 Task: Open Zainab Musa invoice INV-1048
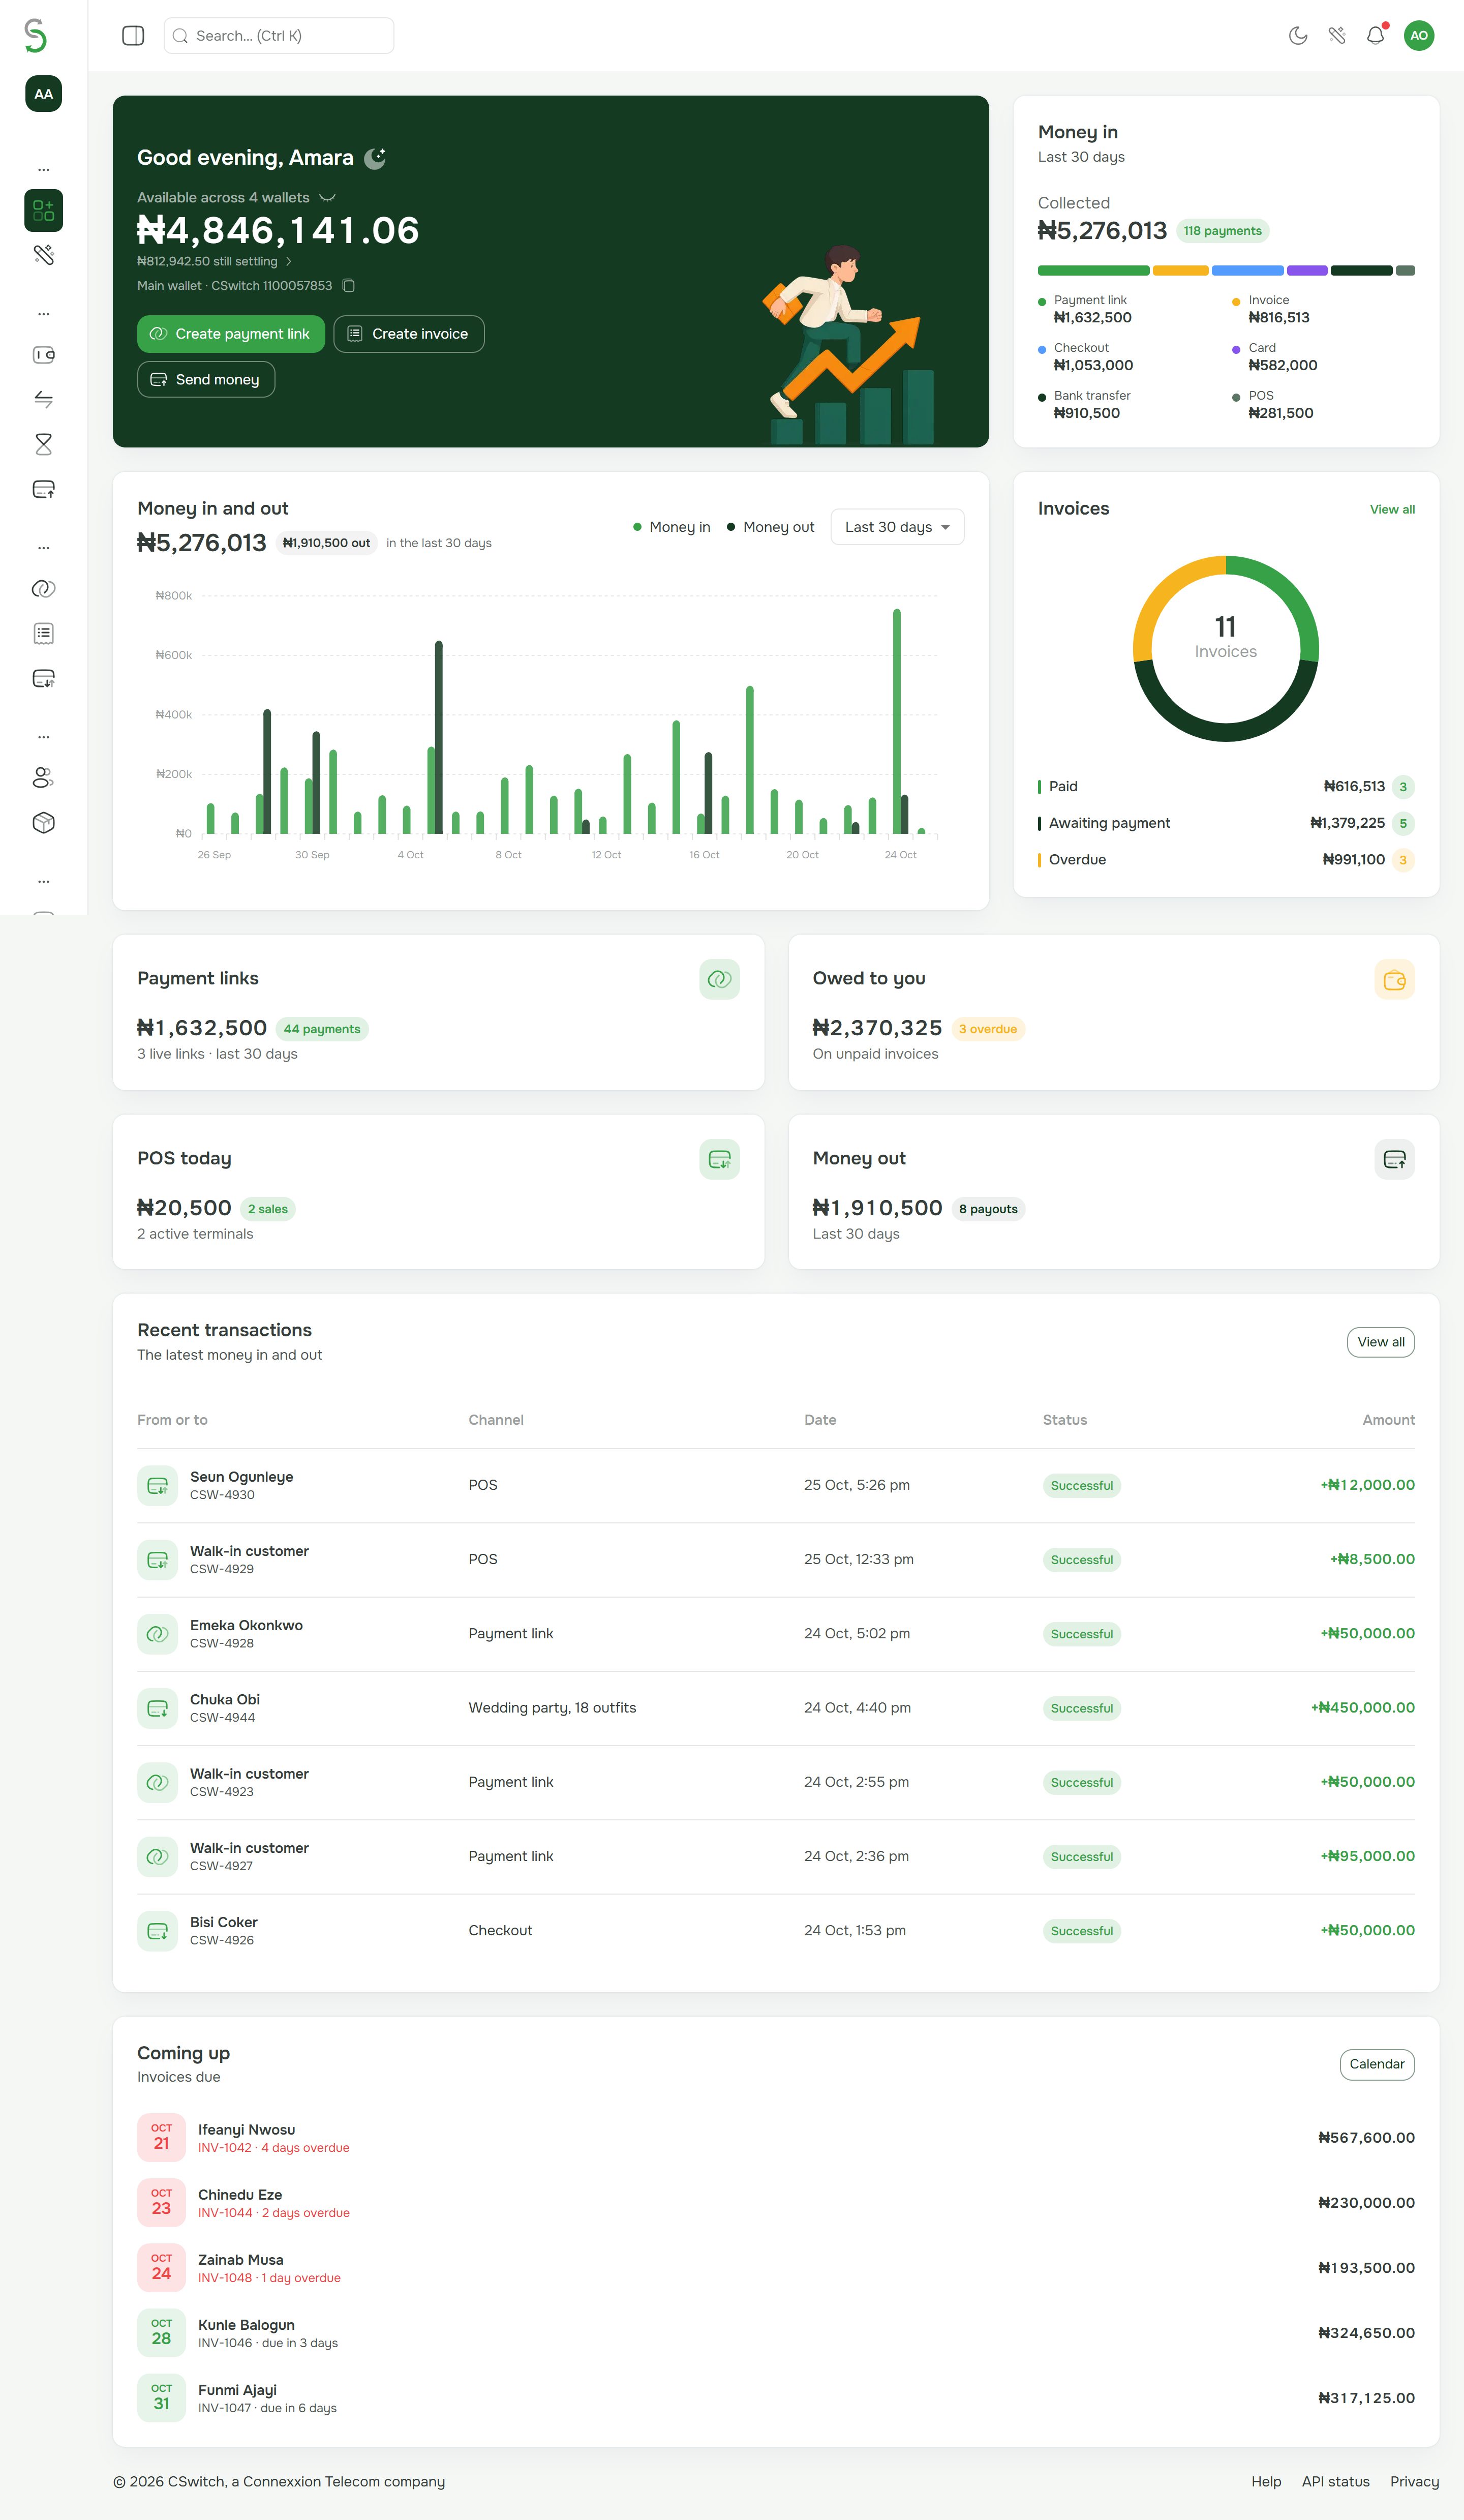click(776, 2268)
